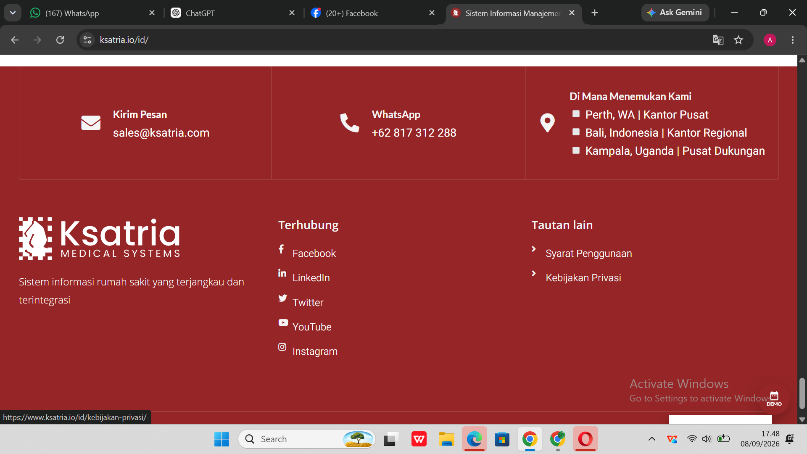Click the scrollbar up arrow

(802, 60)
